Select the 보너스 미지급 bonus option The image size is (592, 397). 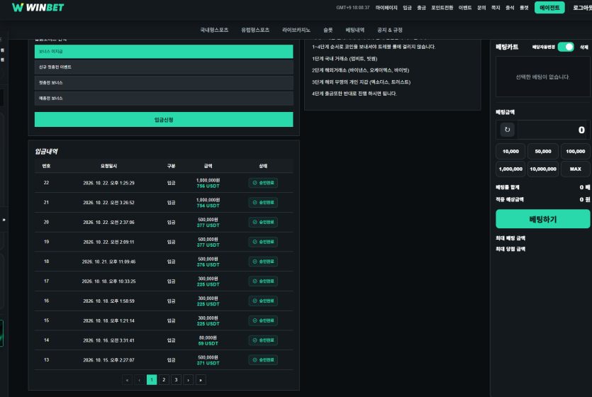coord(164,51)
